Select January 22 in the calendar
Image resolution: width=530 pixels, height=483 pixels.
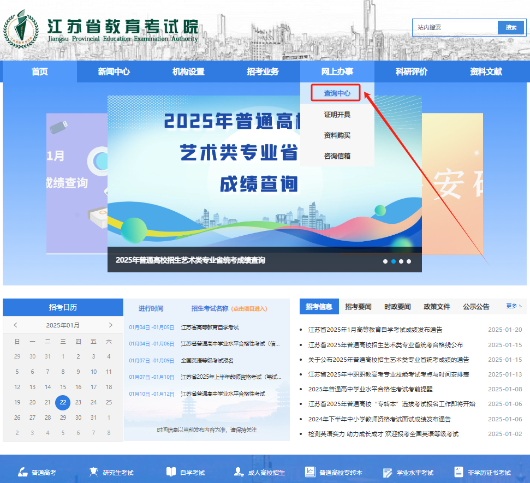[63, 402]
